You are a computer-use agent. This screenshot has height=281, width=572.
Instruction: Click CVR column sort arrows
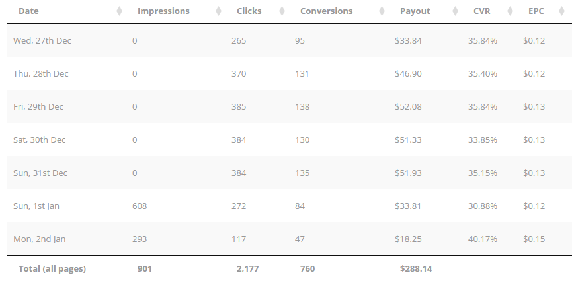tap(511, 11)
